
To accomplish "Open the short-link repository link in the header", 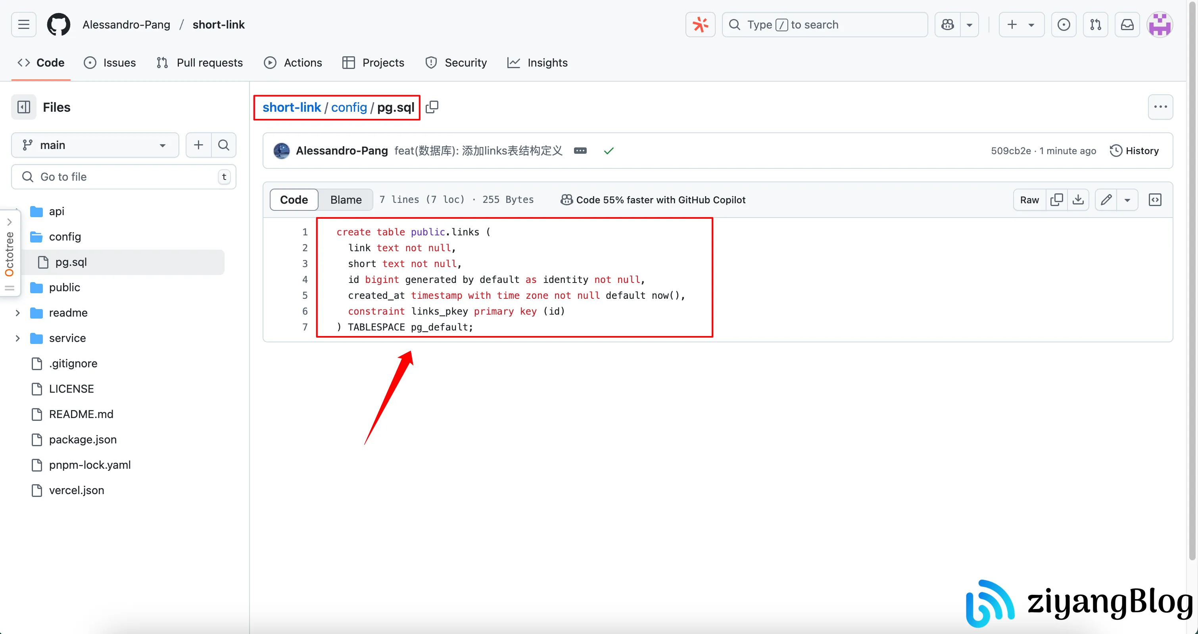I will (x=219, y=25).
